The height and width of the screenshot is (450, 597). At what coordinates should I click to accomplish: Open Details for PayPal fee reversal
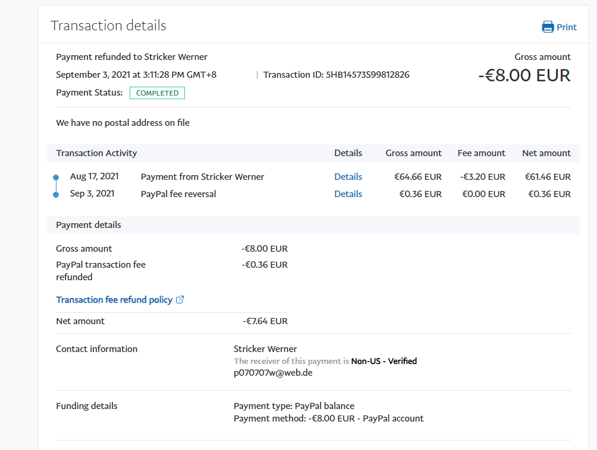point(348,194)
